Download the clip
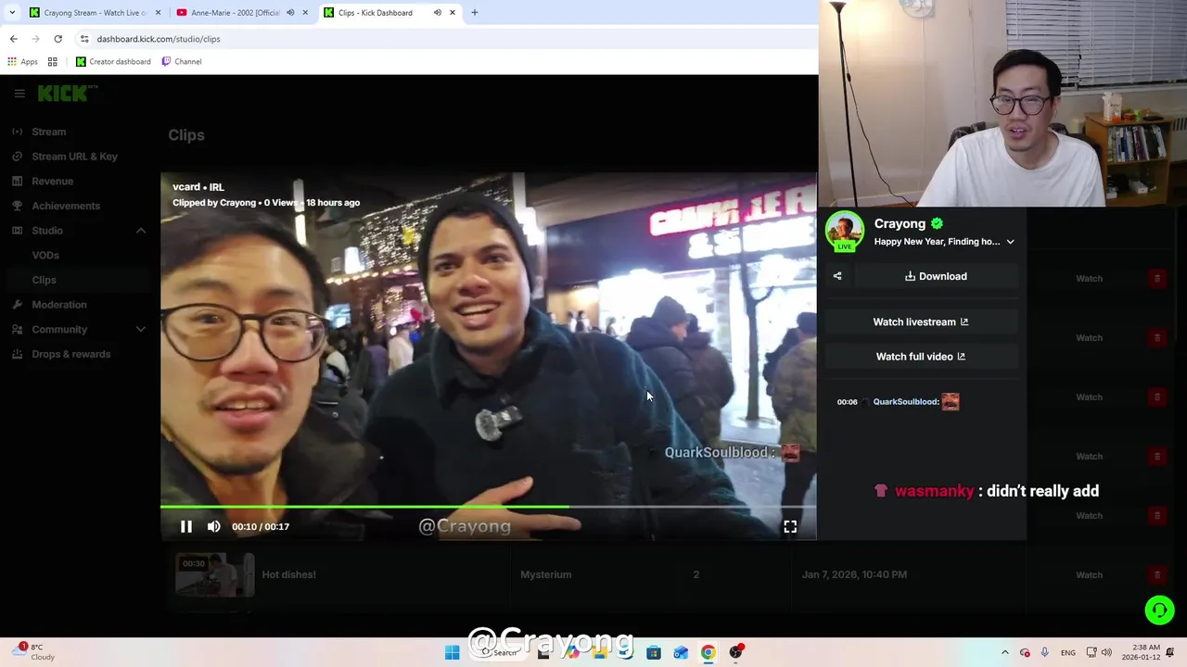Screen dimensions: 1187x667 (x=936, y=276)
